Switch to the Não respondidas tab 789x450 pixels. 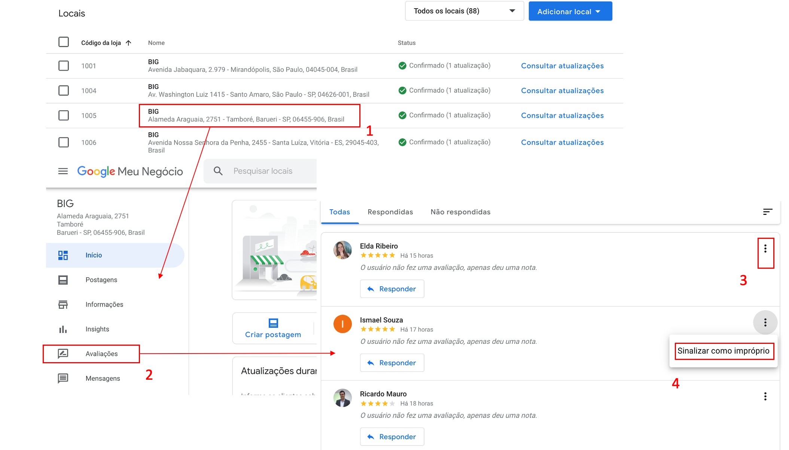(460, 212)
